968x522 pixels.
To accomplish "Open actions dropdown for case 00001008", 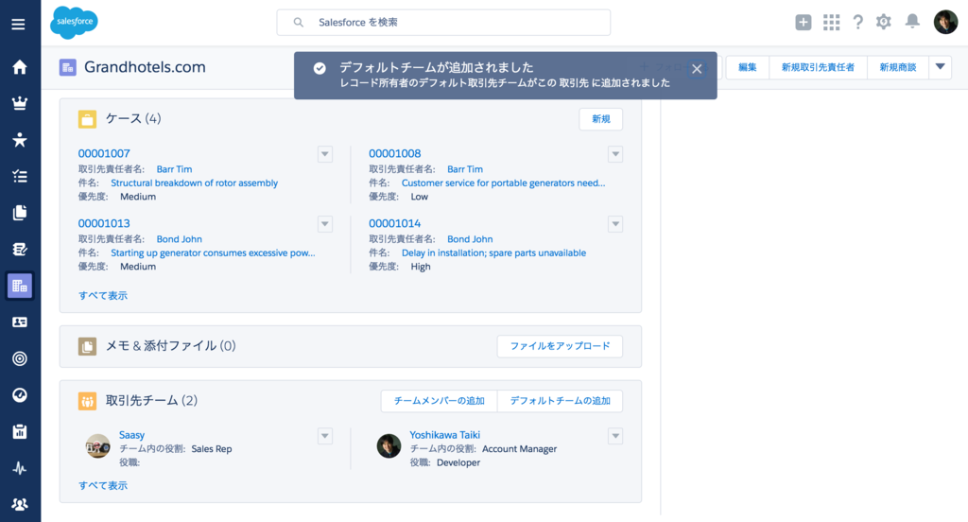I will 615,154.
